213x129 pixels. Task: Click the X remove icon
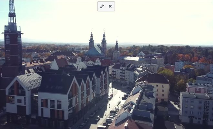click(x=110, y=6)
